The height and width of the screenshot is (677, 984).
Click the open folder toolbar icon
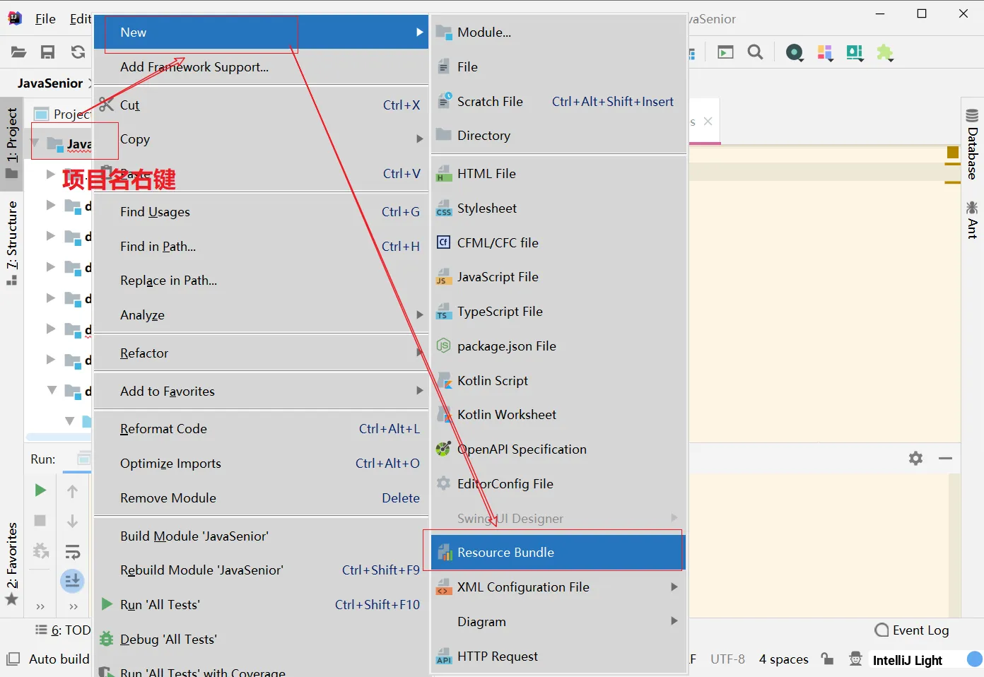coord(19,52)
